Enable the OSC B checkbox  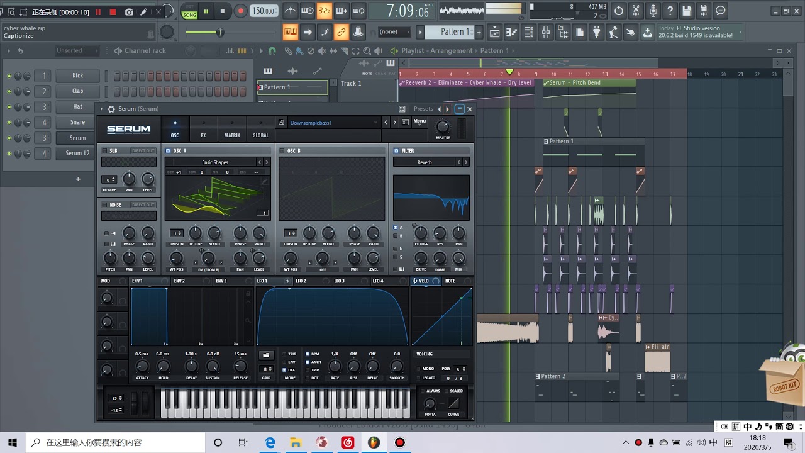(x=282, y=151)
